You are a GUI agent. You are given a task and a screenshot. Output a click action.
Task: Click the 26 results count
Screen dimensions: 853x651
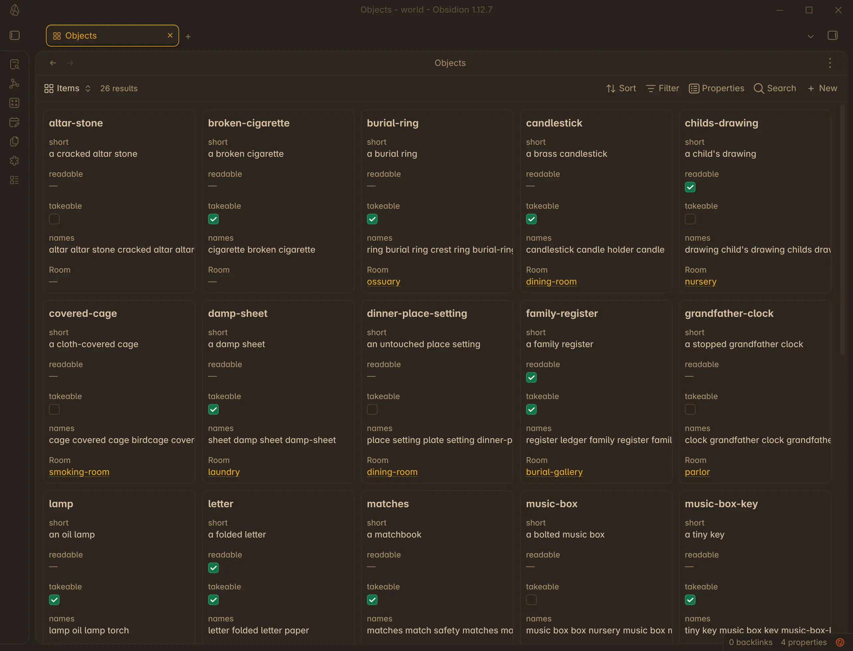[x=119, y=88]
